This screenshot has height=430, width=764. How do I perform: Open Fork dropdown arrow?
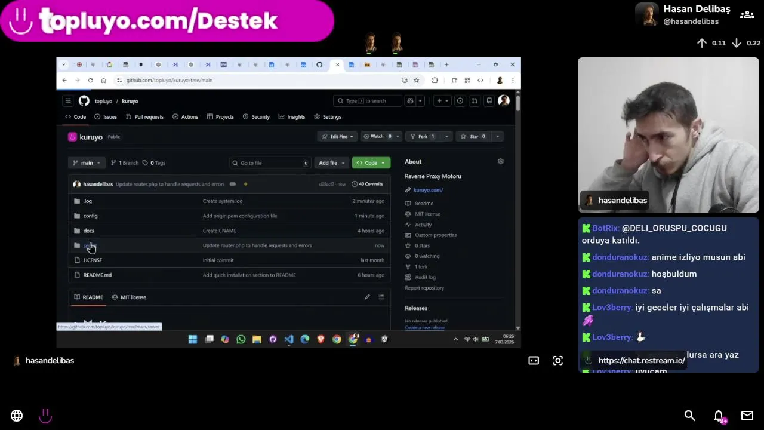446,136
